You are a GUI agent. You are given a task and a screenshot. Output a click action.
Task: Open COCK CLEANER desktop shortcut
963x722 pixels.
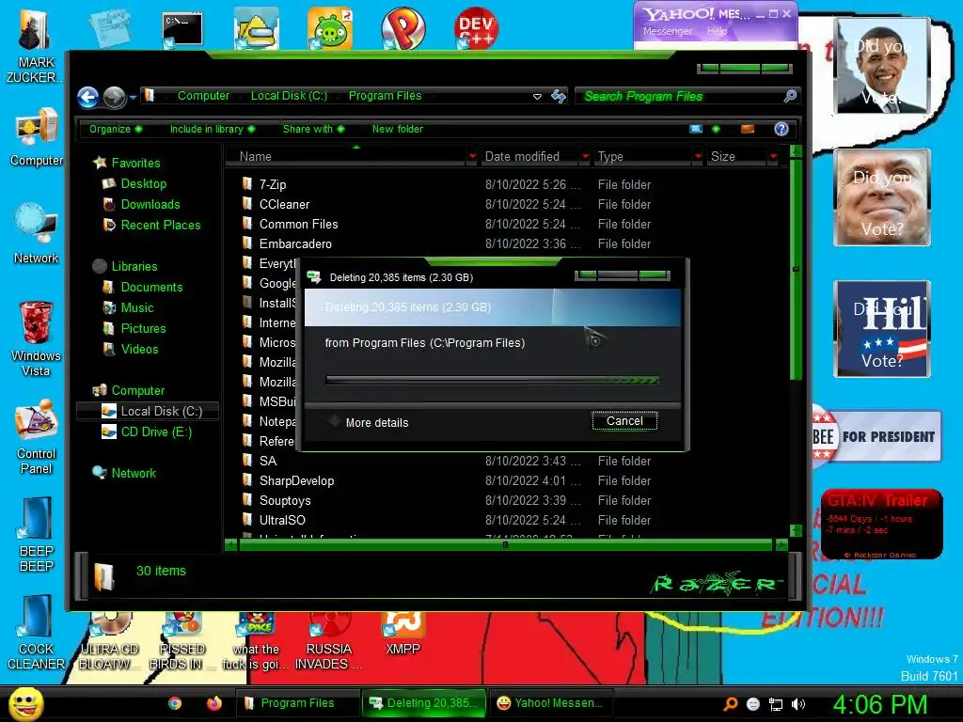tap(36, 633)
